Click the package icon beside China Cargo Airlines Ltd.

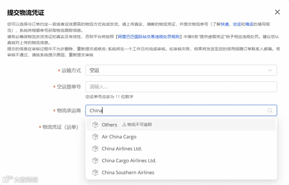[95, 161]
